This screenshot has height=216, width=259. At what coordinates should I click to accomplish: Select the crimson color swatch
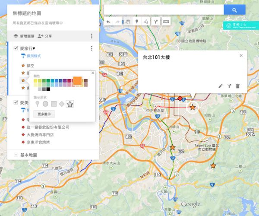click(x=69, y=81)
